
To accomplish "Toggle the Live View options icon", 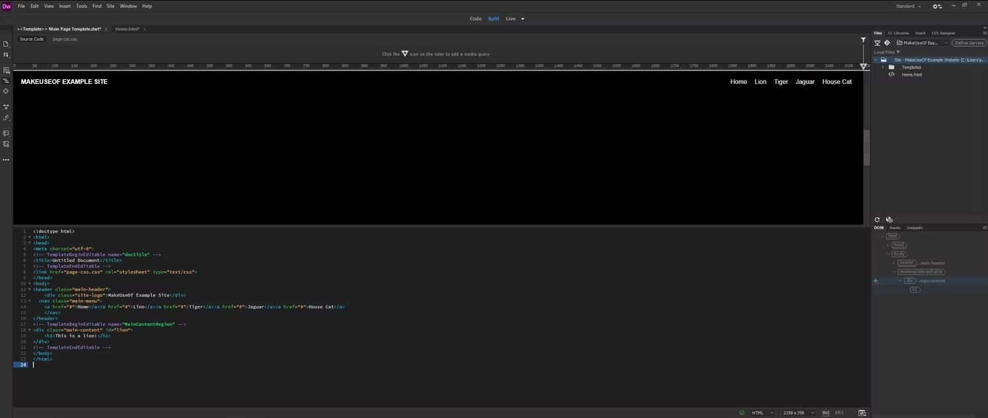I will (6, 70).
